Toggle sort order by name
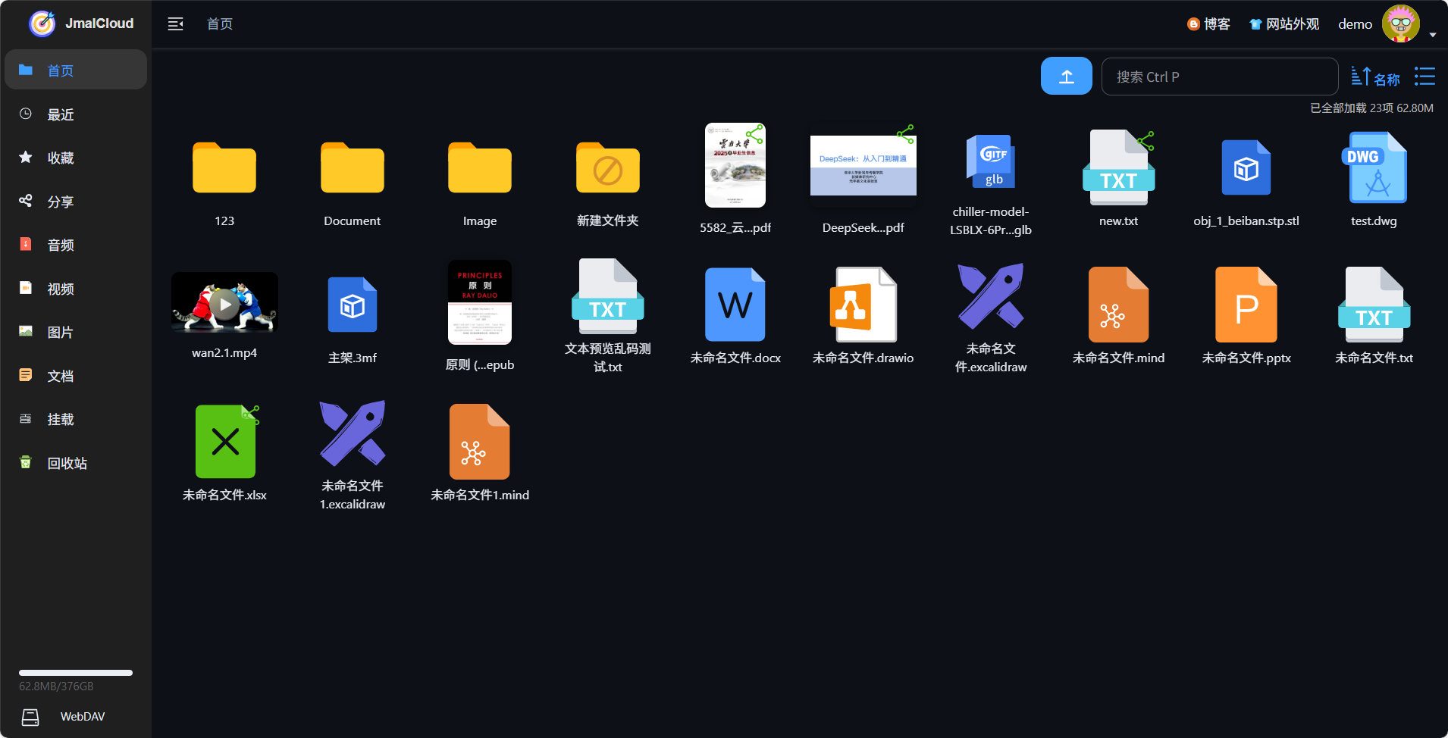Viewport: 1448px width, 738px height. [x=1375, y=77]
